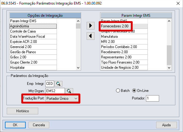Image resolution: width=183 pixels, height=132 pixels.
Task: Open help with Ajuda button
Action: click(166, 125)
